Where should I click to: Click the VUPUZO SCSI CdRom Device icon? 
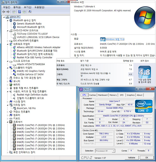point(14,37)
